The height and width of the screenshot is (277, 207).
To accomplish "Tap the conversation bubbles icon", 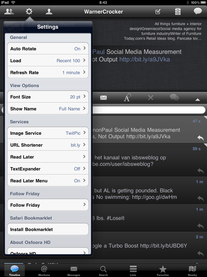I will point(174,97).
